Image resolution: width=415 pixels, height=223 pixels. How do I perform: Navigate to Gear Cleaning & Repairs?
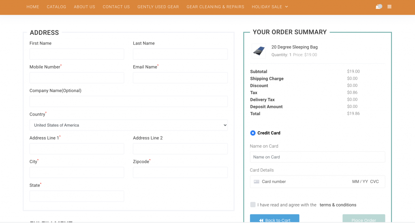coord(215,7)
